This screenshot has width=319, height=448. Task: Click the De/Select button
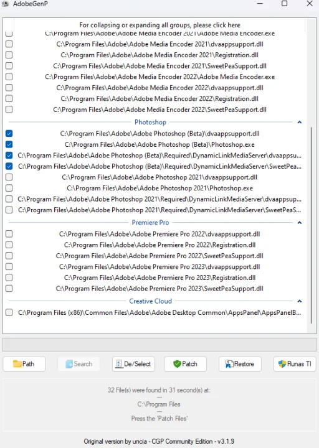click(133, 364)
